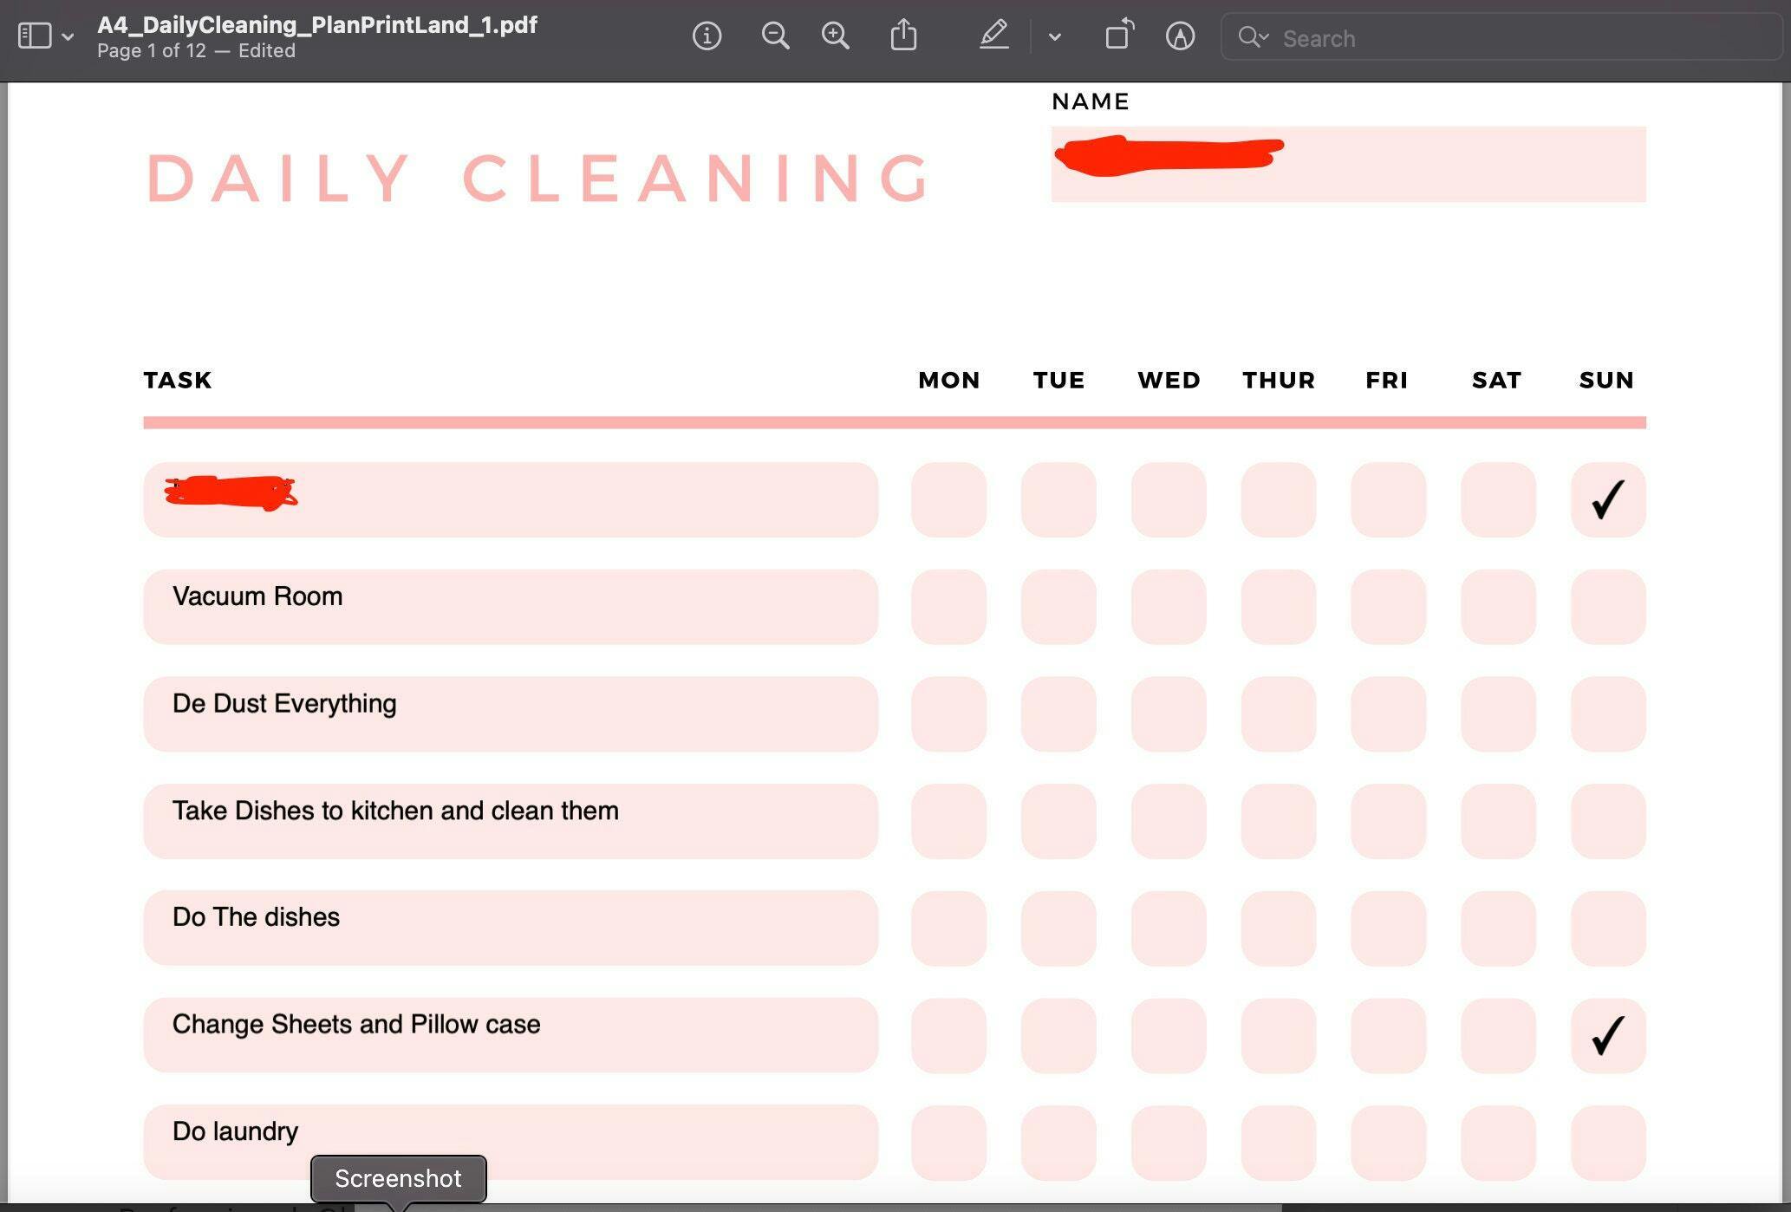Click the Vacuum Room task field
Image resolution: width=1791 pixels, height=1212 pixels.
(510, 607)
